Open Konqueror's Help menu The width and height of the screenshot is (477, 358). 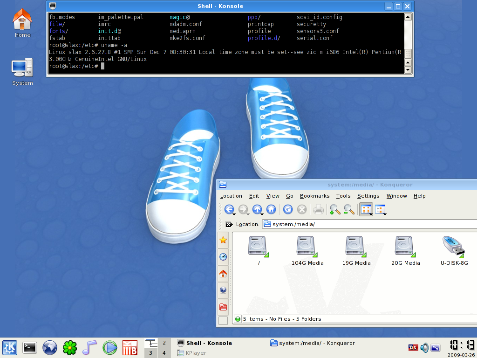pos(420,196)
